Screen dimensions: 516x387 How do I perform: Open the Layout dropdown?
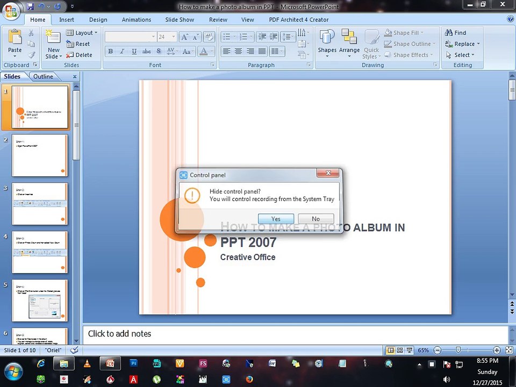coord(82,33)
